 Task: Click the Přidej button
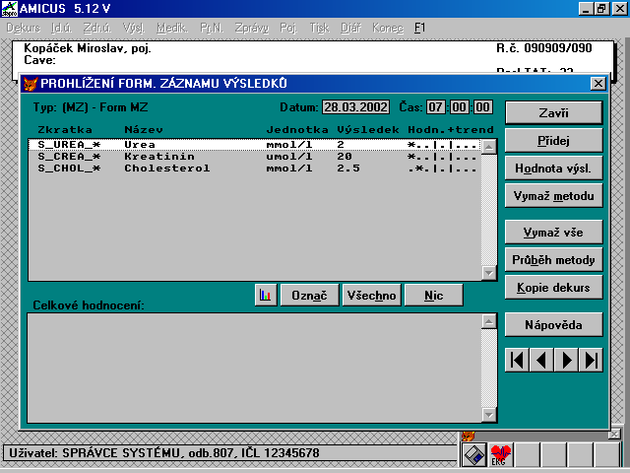click(553, 140)
